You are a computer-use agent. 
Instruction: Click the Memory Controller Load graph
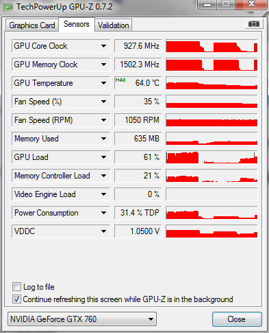click(212, 176)
